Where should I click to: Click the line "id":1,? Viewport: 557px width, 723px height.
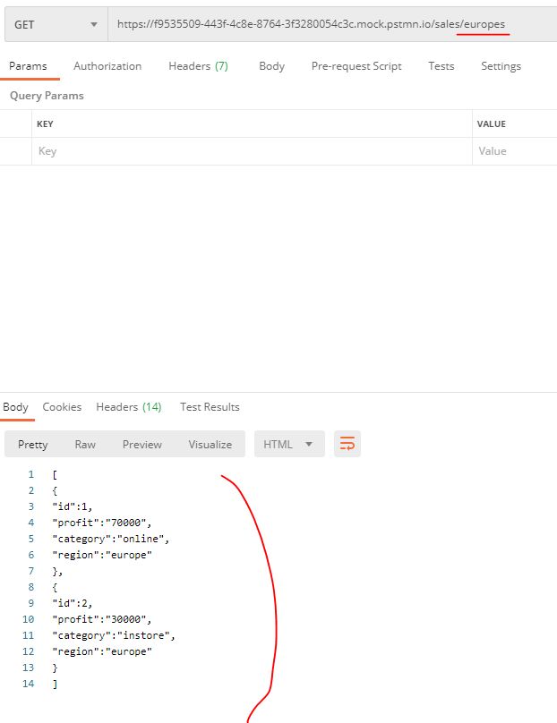coord(73,506)
